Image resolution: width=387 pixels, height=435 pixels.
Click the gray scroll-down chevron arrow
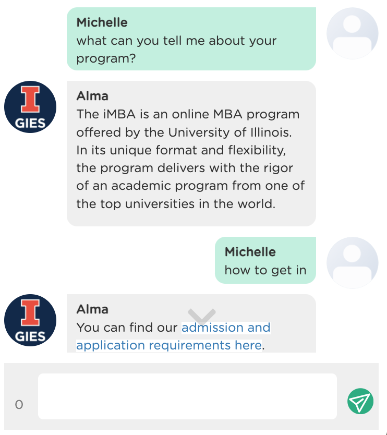[202, 317]
